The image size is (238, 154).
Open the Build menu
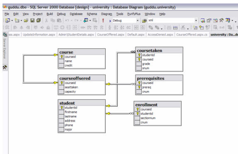click(x=50, y=14)
